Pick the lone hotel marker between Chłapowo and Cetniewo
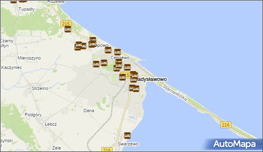The height and width of the screenshot is (152, 263). [x=108, y=50]
